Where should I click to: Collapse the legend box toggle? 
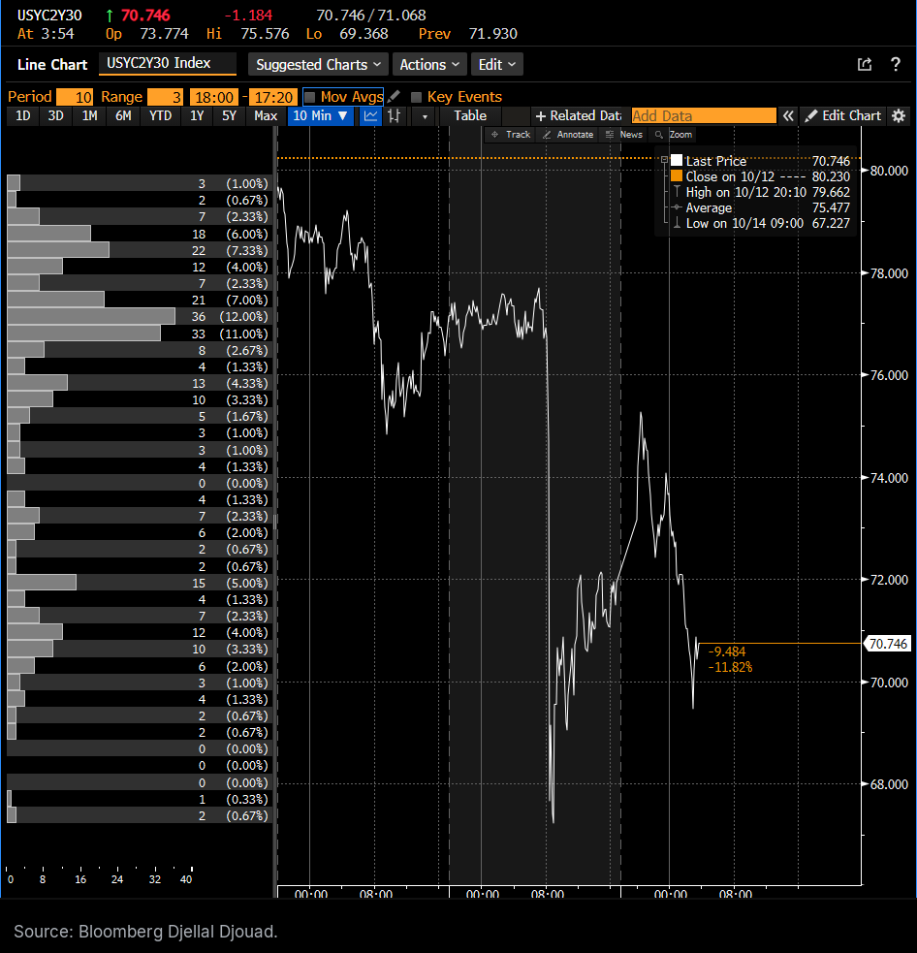[664, 161]
